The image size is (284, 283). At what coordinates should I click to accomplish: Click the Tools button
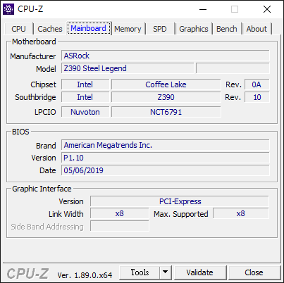point(140,272)
